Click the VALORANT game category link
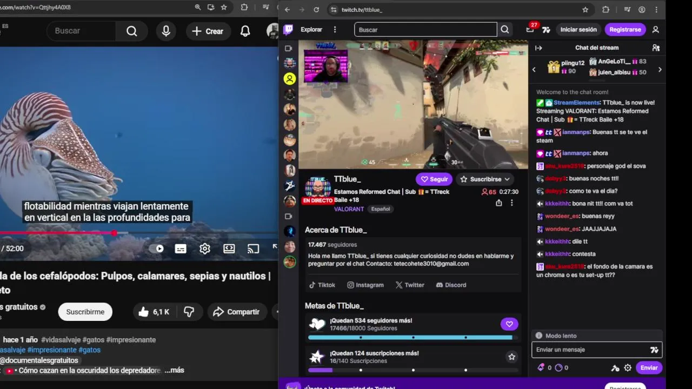This screenshot has height=389, width=692. pyautogui.click(x=349, y=209)
